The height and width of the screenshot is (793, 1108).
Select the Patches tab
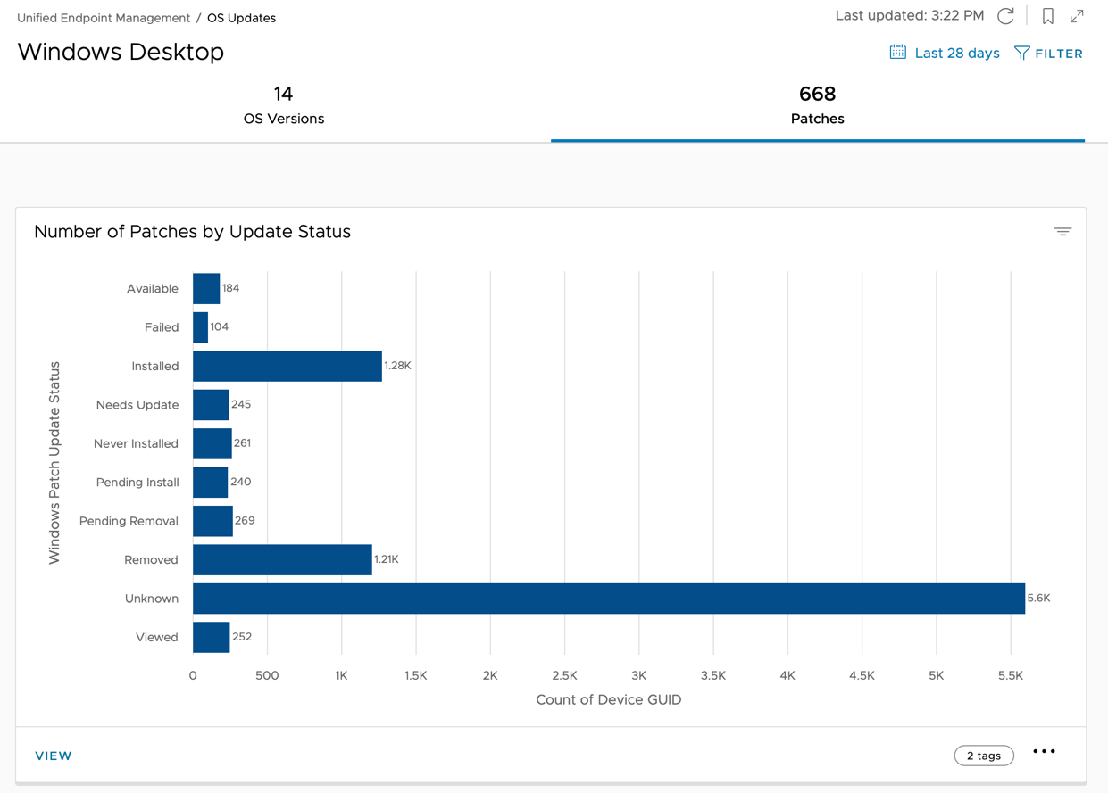[x=817, y=105]
